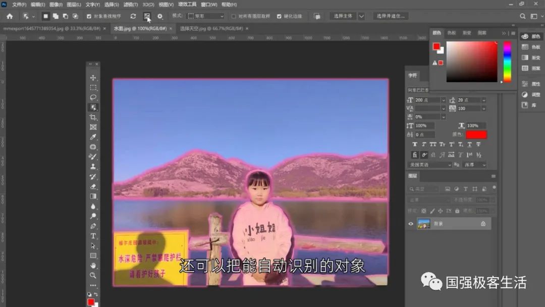Viewport: 545px width, 307px height.
Task: Click the 背景 layer thumbnail
Action: (x=424, y=224)
